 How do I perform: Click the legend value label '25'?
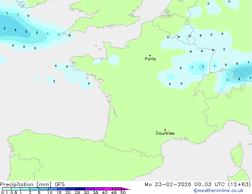click(77, 192)
